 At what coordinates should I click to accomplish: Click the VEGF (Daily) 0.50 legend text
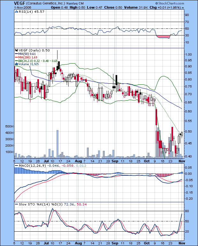[34, 50]
